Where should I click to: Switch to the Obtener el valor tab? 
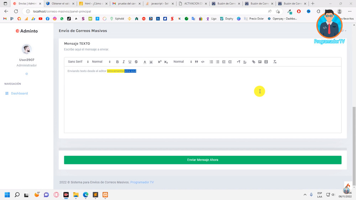pos(61,4)
